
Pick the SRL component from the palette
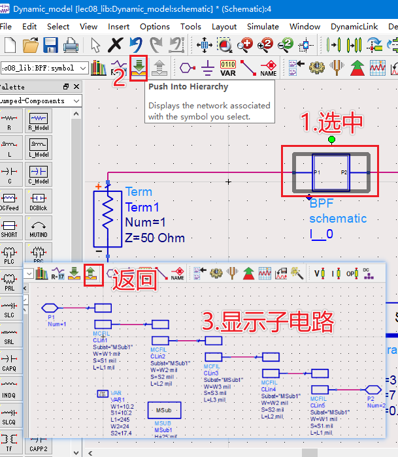[10, 335]
